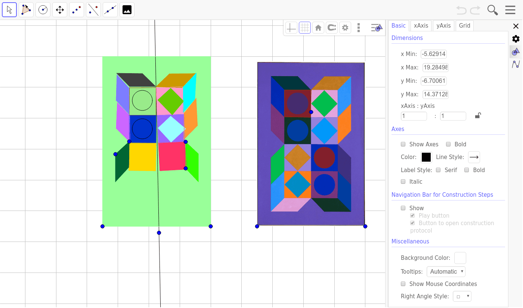Open Graphics view properties on sidebar
Viewport: 523px width, 308px height.
click(516, 52)
